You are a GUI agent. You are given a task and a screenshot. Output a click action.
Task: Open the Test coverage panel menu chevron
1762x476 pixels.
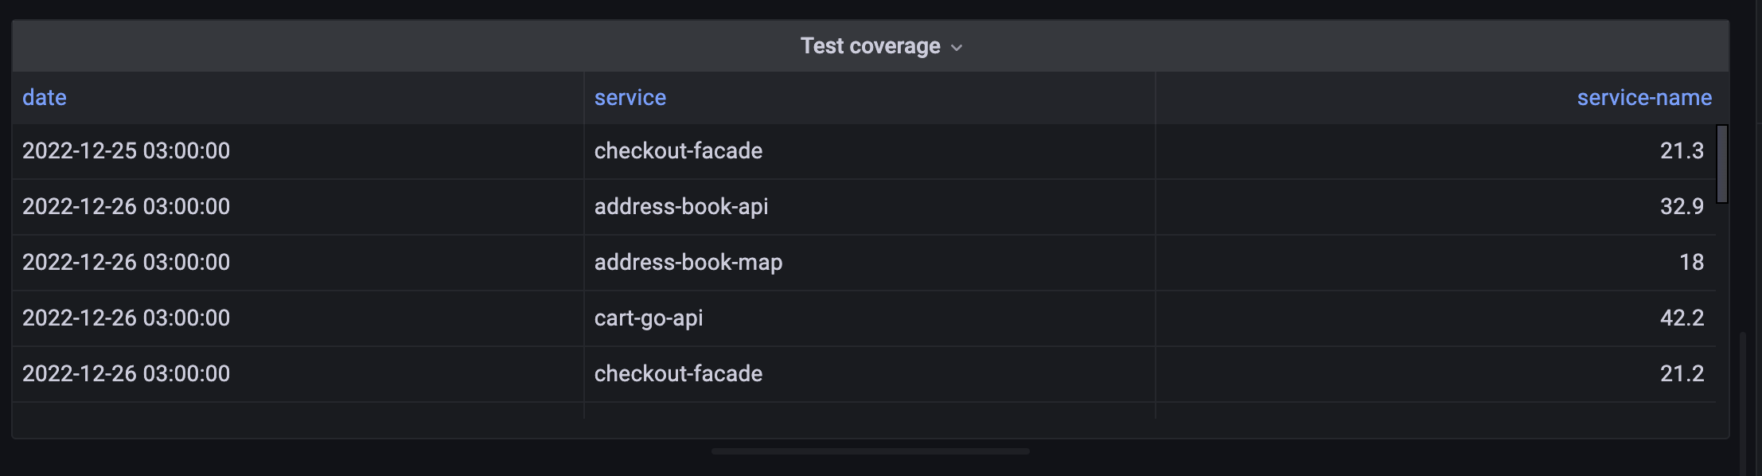click(x=957, y=48)
